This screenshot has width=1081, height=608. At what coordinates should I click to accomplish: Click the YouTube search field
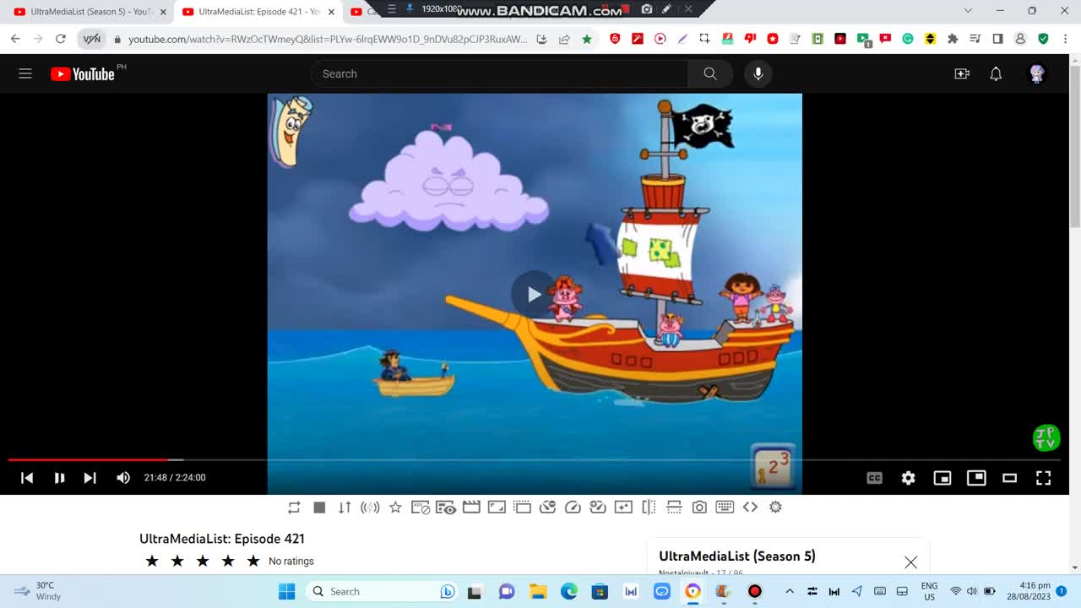tap(500, 73)
